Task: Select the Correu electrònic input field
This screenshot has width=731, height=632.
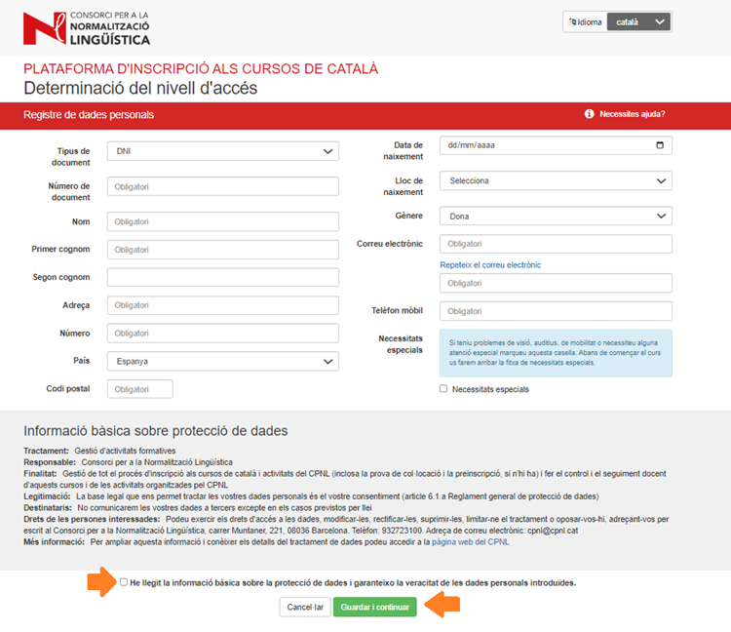Action: click(x=556, y=244)
